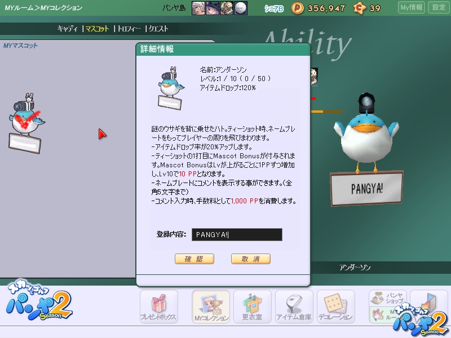Viewport: 451px width, 338px height.
Task: Click the アンダーソン label under preview
Action: (355, 268)
